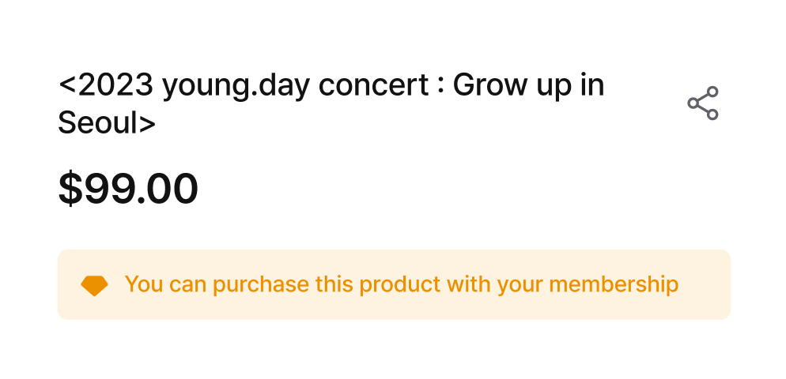Click the young.day concert product title
Image resolution: width=786 pixels, height=379 pixels.
pos(331,104)
